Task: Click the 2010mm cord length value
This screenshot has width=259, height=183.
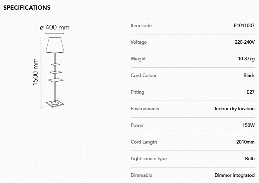Action: pos(245,142)
